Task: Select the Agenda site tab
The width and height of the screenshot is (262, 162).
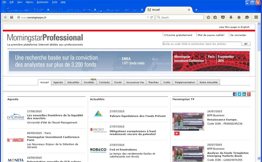Action: coord(58,82)
